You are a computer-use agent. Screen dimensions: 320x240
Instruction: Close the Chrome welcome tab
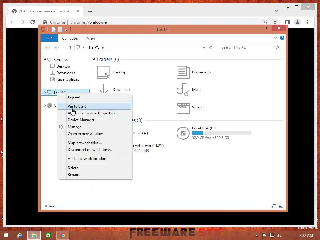[x=78, y=11]
